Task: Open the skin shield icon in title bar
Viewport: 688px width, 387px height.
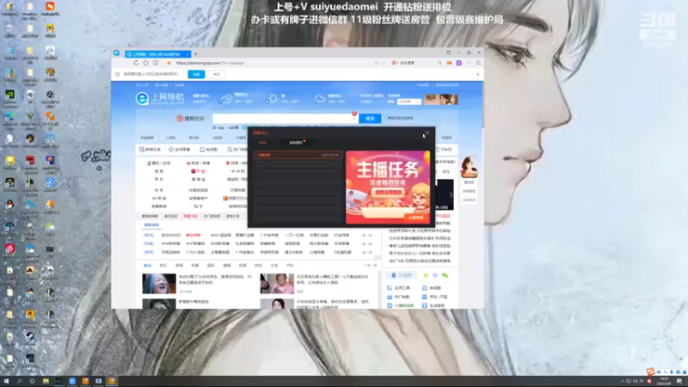Action: click(x=448, y=52)
